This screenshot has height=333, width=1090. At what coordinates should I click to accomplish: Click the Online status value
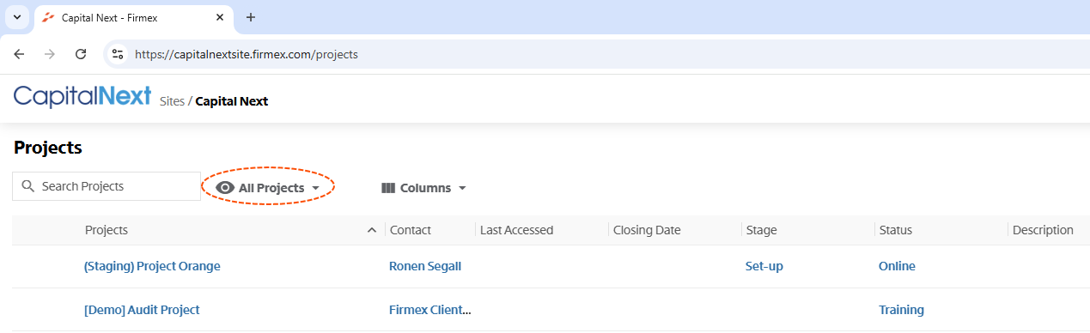(x=897, y=266)
